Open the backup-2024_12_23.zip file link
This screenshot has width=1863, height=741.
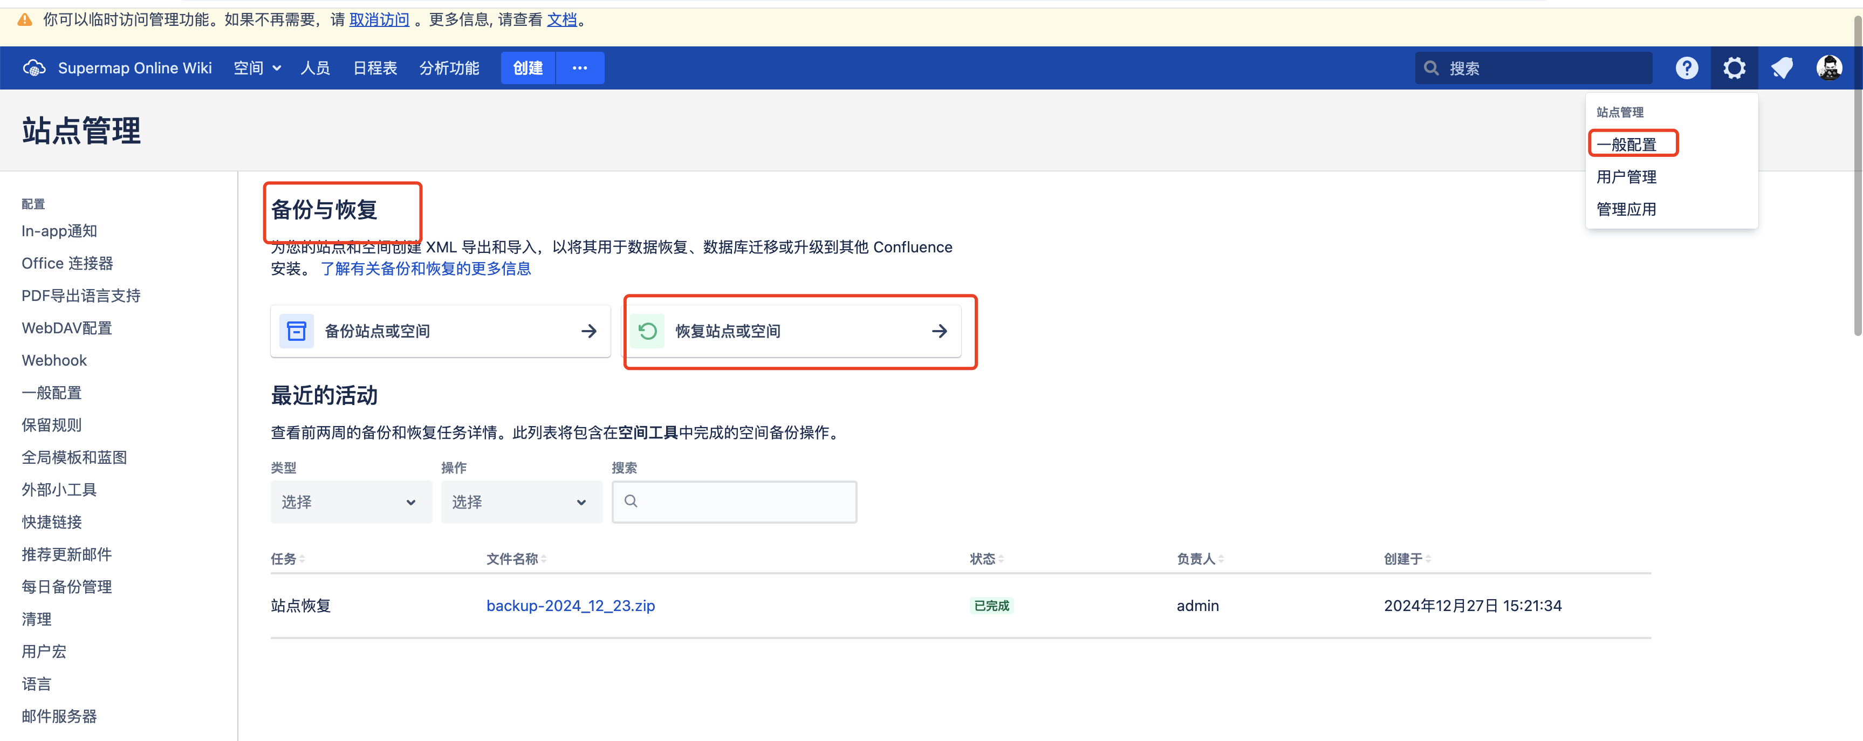(x=570, y=606)
